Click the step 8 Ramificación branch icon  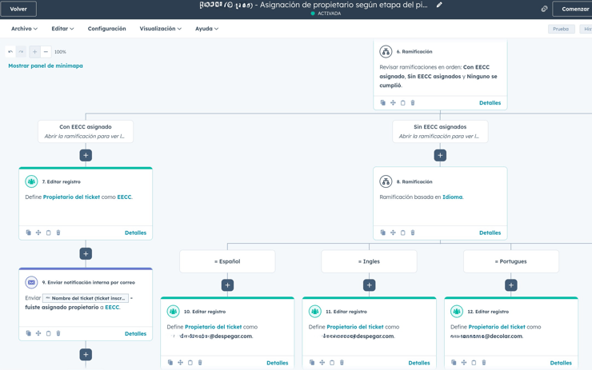point(386,181)
